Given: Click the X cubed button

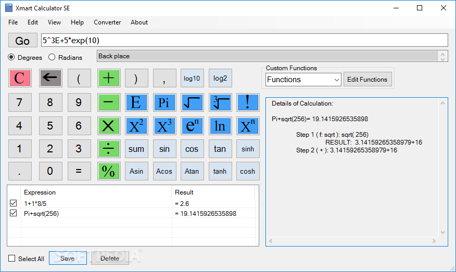Looking at the screenshot, I should coord(164,126).
